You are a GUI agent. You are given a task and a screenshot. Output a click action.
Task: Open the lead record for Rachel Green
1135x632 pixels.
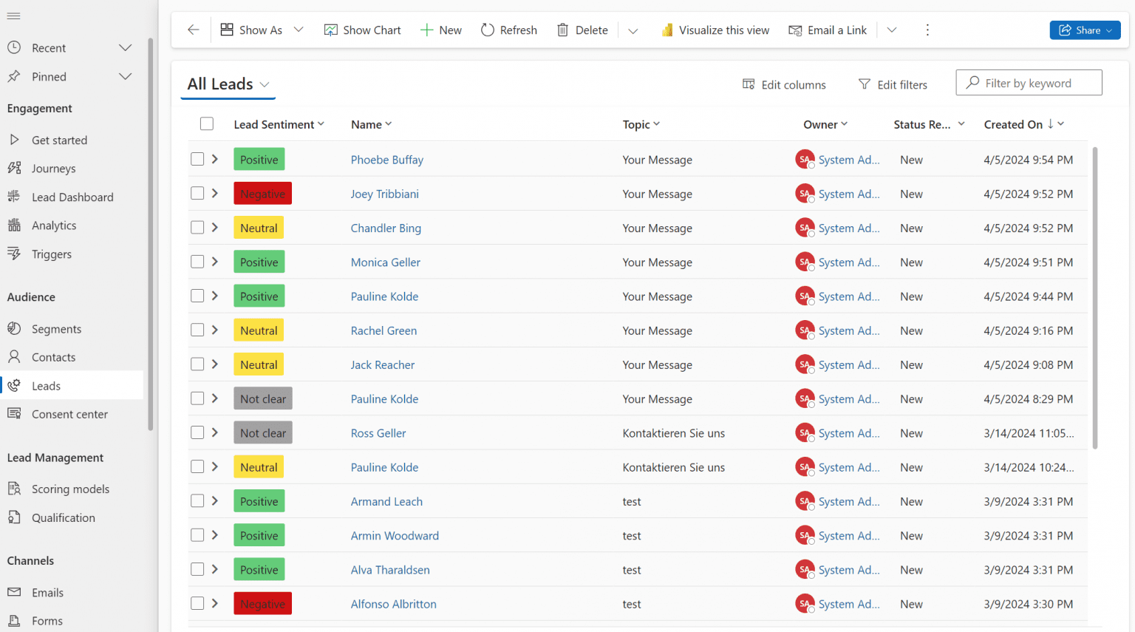384,330
